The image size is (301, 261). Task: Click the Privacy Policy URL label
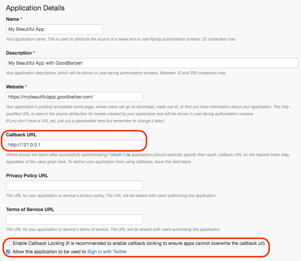[x=27, y=176]
